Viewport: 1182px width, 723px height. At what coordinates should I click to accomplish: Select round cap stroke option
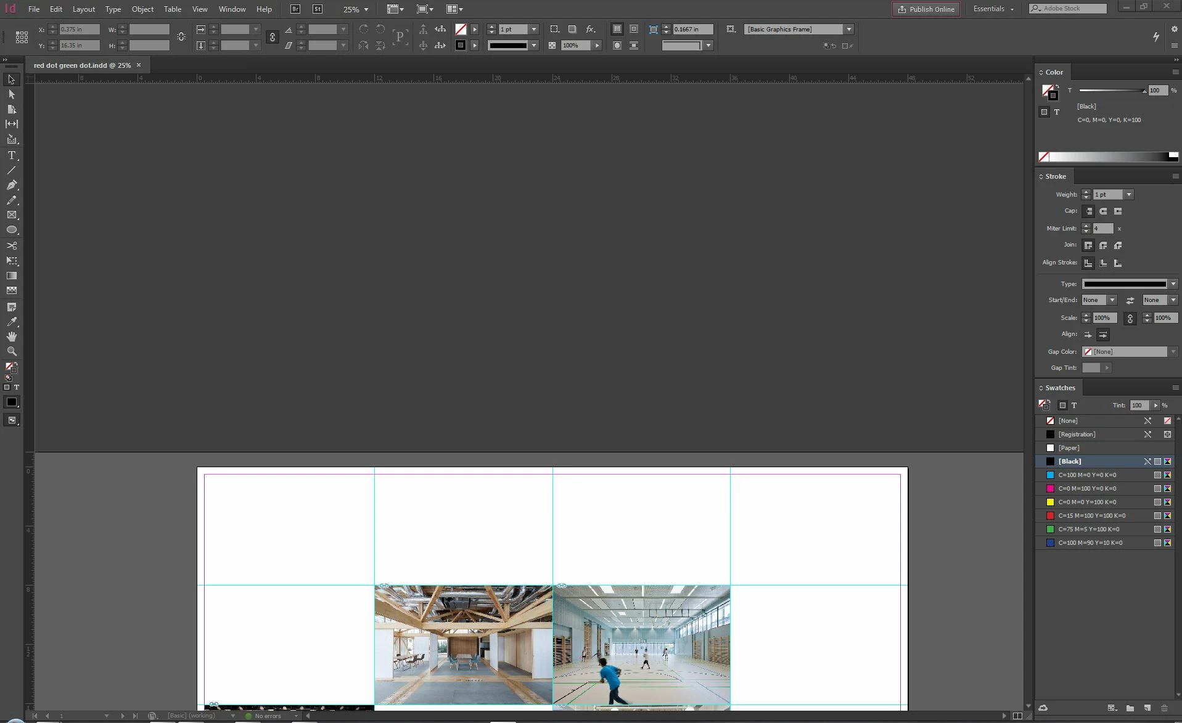point(1103,211)
